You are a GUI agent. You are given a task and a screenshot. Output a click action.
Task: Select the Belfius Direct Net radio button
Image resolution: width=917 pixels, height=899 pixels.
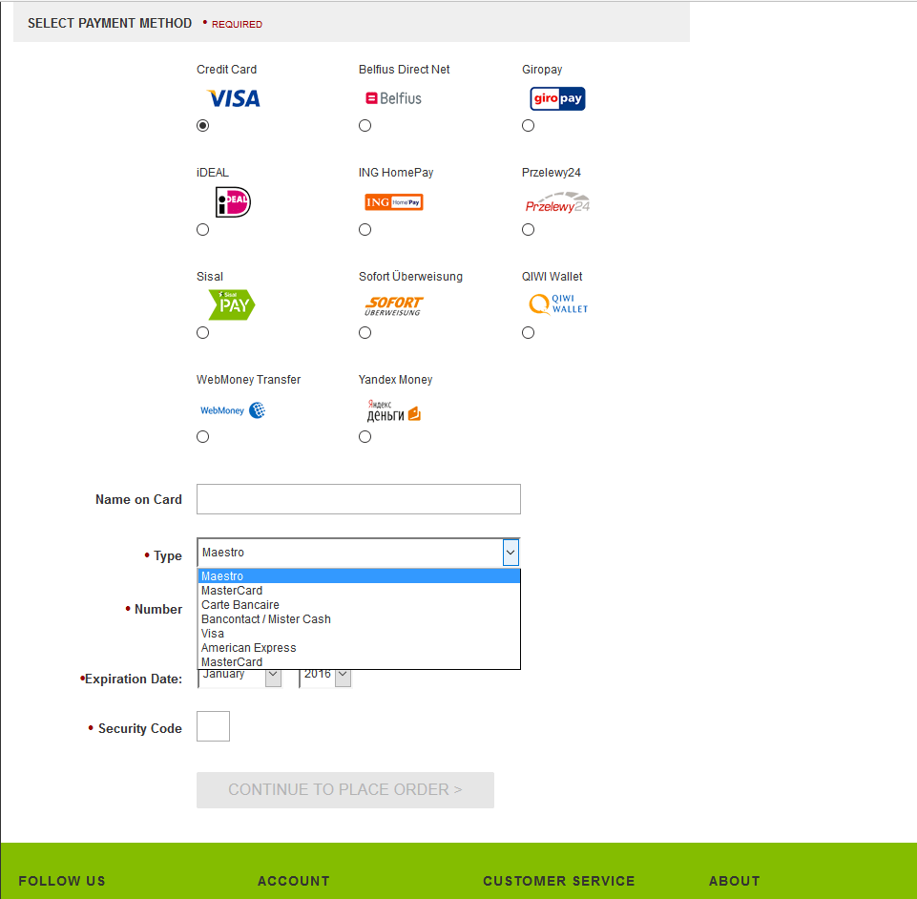point(365,126)
